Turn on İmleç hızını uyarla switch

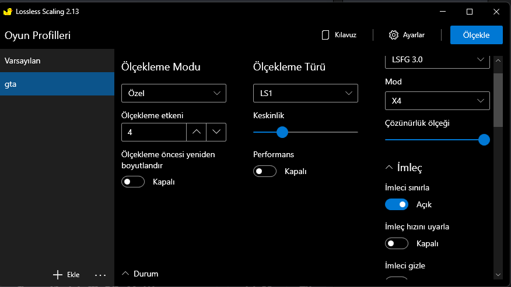coord(397,243)
